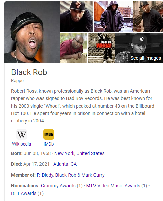The width and height of the screenshot is (163, 201).
Task: Follow the New York, United States link
Action: [79, 153]
